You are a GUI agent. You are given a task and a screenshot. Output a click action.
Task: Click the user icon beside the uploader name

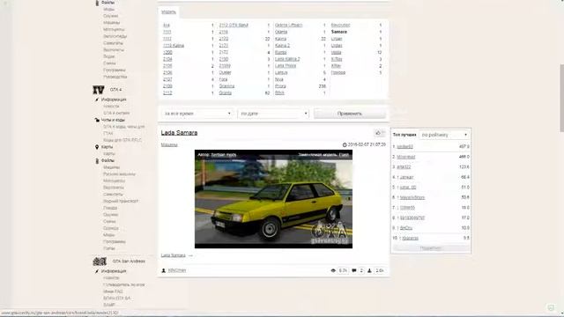point(164,270)
